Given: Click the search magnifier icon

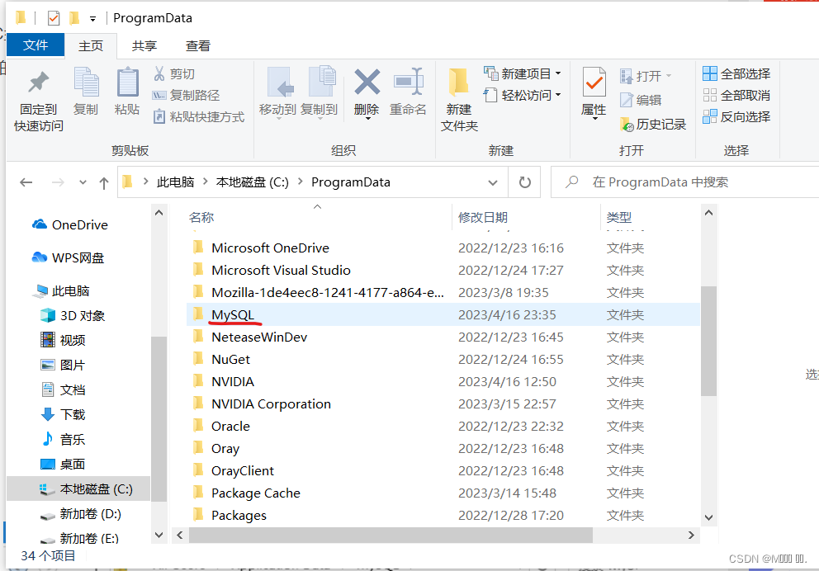Looking at the screenshot, I should point(572,182).
